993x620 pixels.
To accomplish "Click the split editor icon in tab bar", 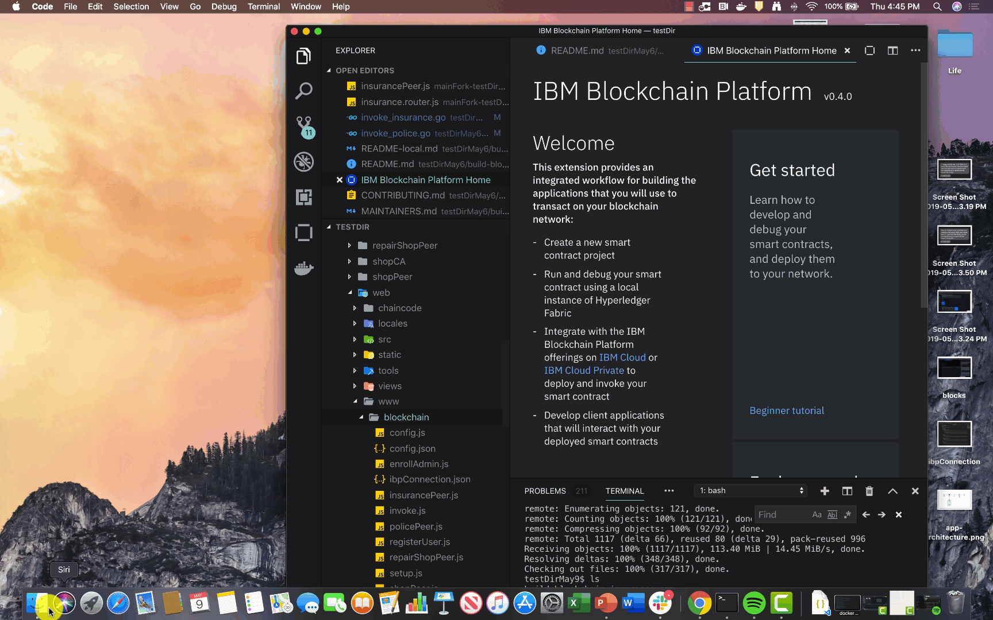I will pyautogui.click(x=892, y=51).
